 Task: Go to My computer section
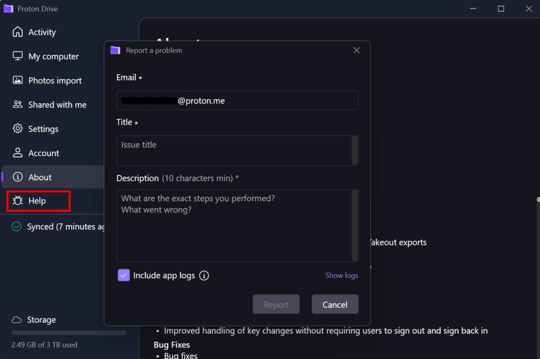(53, 56)
